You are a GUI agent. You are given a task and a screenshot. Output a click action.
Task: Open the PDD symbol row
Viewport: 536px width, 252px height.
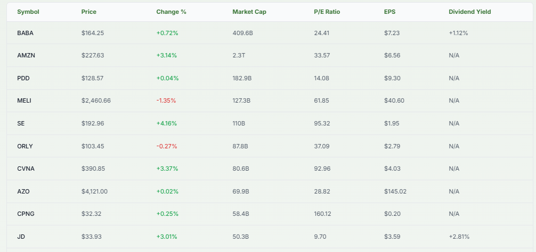23,78
